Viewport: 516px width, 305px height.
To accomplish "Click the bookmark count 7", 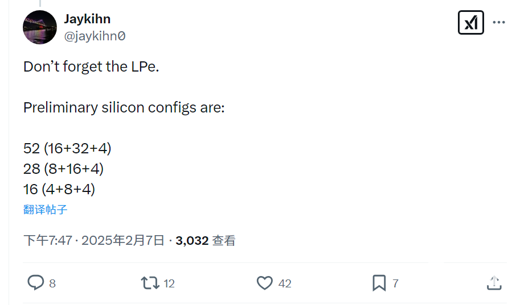I will point(395,283).
